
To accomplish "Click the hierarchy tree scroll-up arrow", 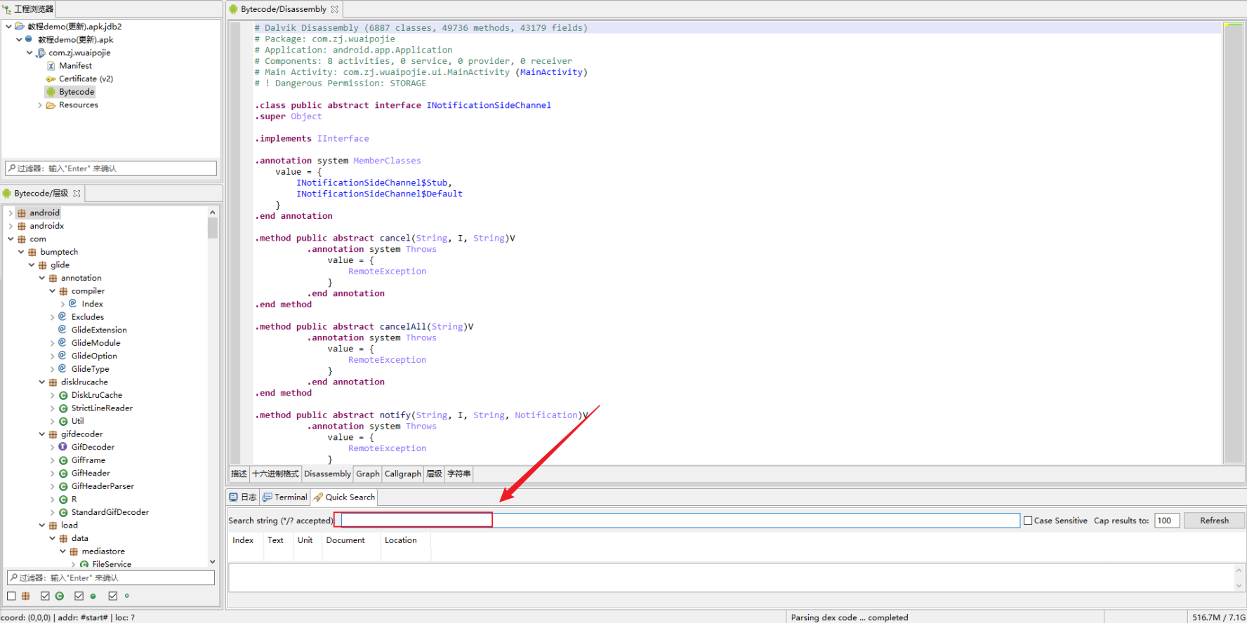I will pyautogui.click(x=212, y=212).
